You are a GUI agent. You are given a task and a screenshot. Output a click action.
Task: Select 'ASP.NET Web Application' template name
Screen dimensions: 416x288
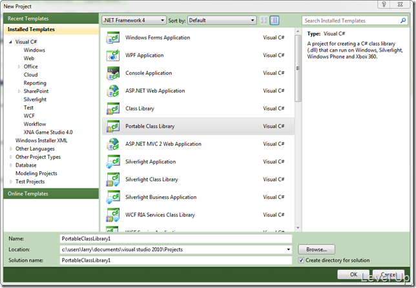point(155,91)
